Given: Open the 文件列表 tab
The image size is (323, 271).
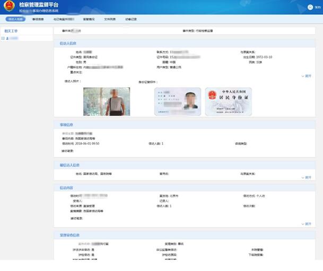Looking at the screenshot, I should pyautogui.click(x=110, y=19).
